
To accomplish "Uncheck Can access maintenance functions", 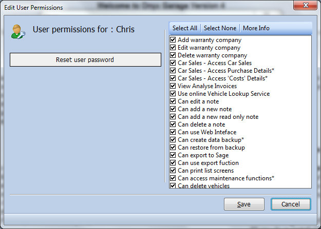I will click(x=173, y=178).
